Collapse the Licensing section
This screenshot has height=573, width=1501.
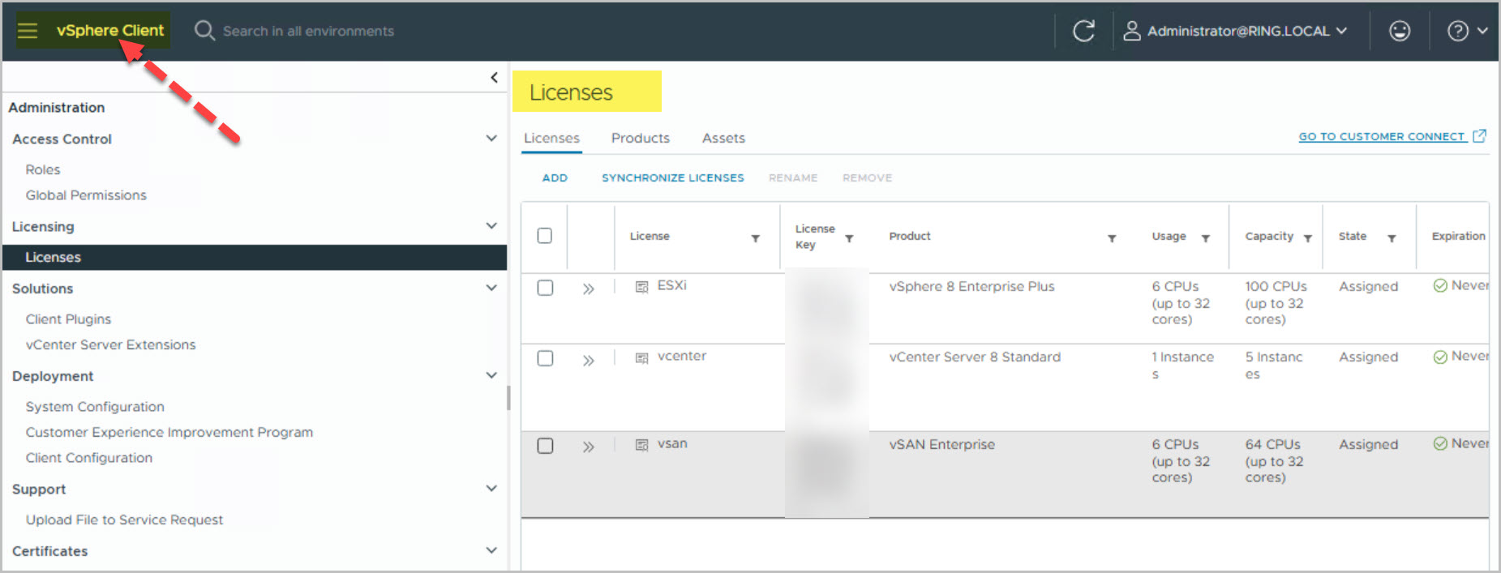point(491,226)
